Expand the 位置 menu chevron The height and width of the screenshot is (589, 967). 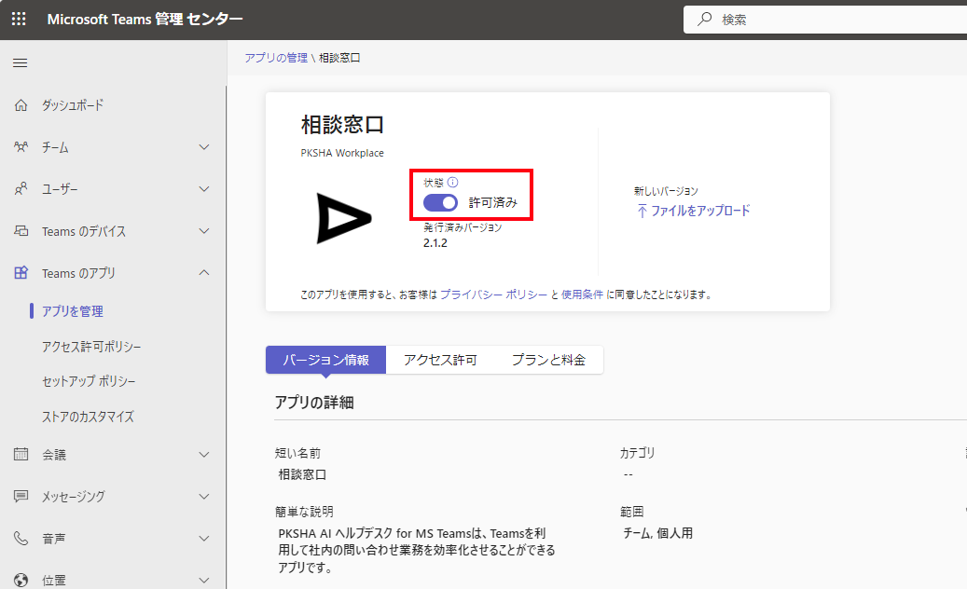pyautogui.click(x=204, y=581)
